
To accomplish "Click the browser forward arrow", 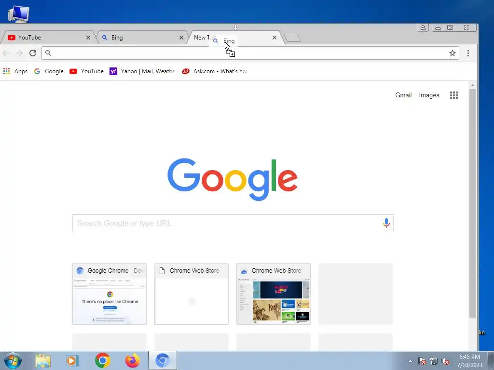I will click(x=19, y=53).
